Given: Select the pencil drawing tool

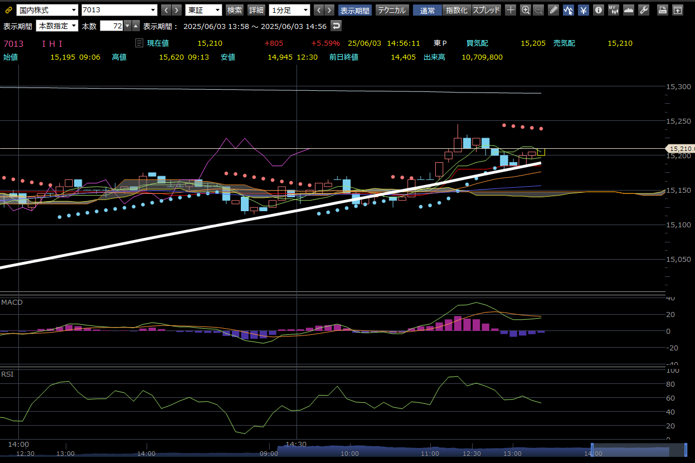Looking at the screenshot, I should tap(553, 10).
